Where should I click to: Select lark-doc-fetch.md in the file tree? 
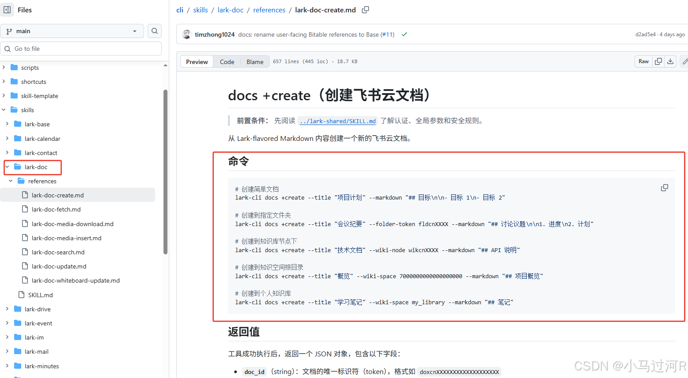pos(57,209)
